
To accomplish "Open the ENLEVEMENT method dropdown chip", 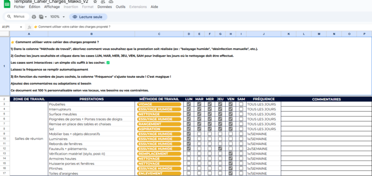I will 159,174.
